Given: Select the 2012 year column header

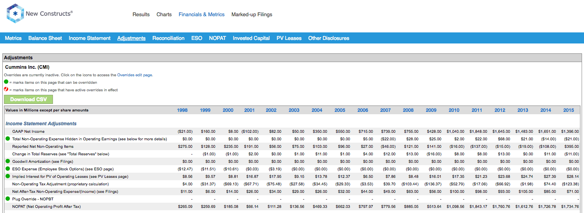Looking at the screenshot, I should click(x=500, y=110).
